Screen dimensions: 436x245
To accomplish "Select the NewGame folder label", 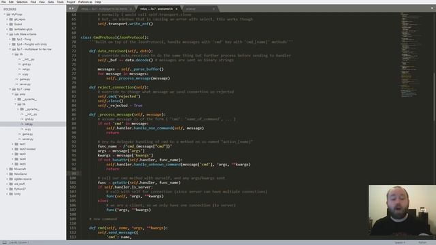I will pos(20,174).
